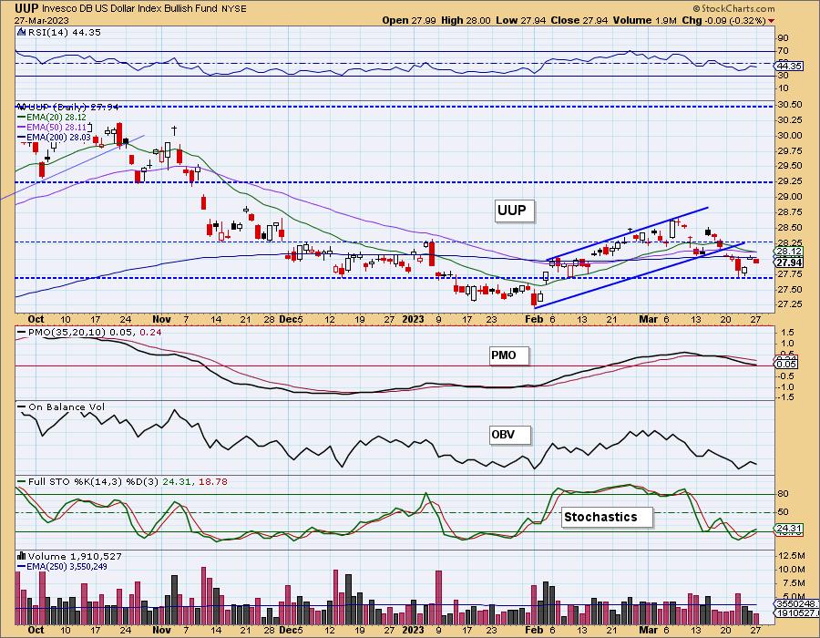Click the OBV annotation box

[x=509, y=435]
